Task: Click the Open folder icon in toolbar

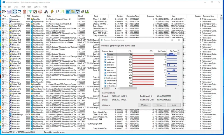Action: tap(4, 12)
